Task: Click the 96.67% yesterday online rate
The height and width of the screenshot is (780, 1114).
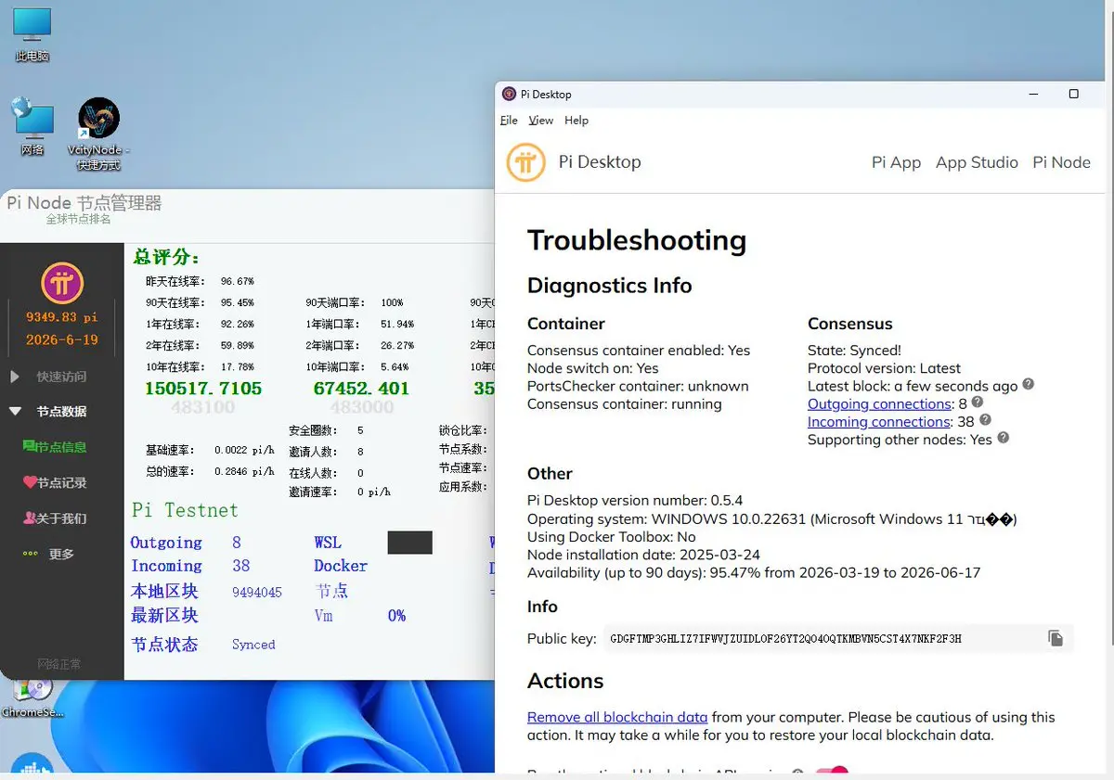Action: (x=237, y=281)
